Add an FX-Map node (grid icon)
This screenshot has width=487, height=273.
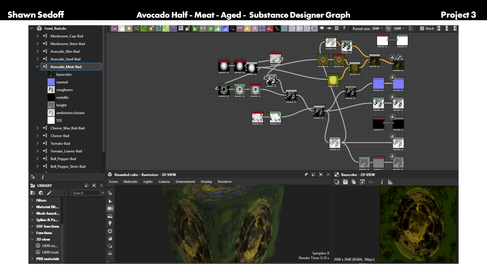[x=181, y=28]
